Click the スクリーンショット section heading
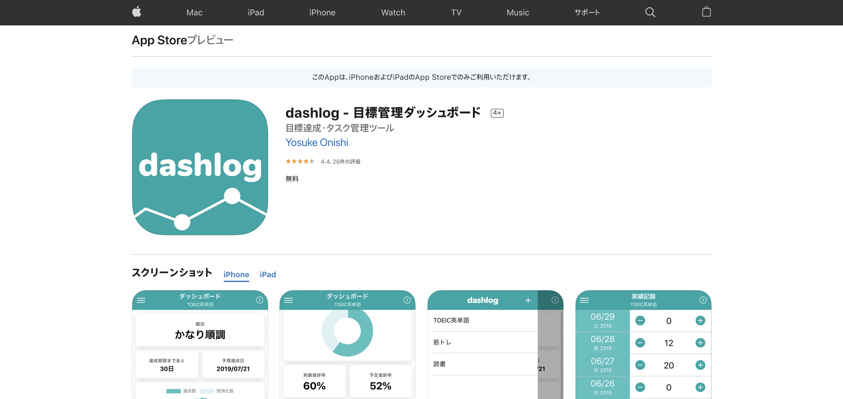 point(172,273)
